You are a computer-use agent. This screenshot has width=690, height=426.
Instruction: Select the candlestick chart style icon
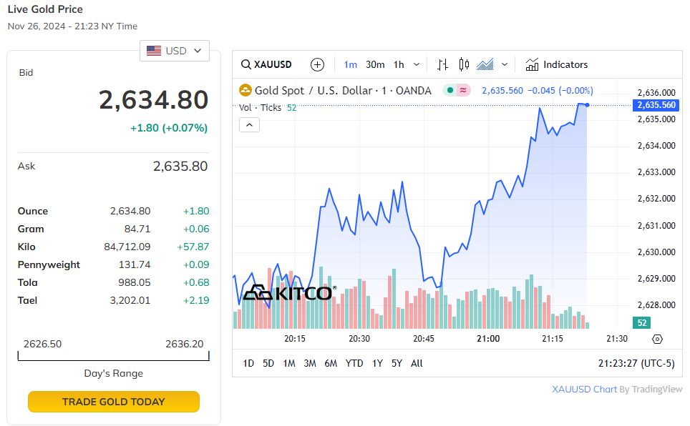pyautogui.click(x=464, y=64)
